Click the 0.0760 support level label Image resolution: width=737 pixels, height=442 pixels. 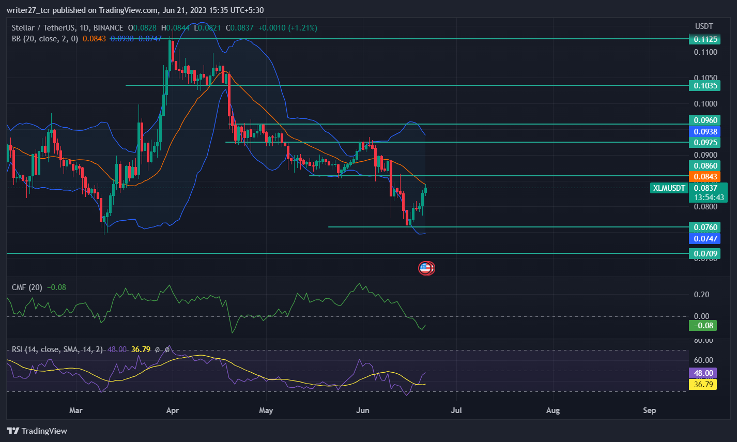pos(705,227)
